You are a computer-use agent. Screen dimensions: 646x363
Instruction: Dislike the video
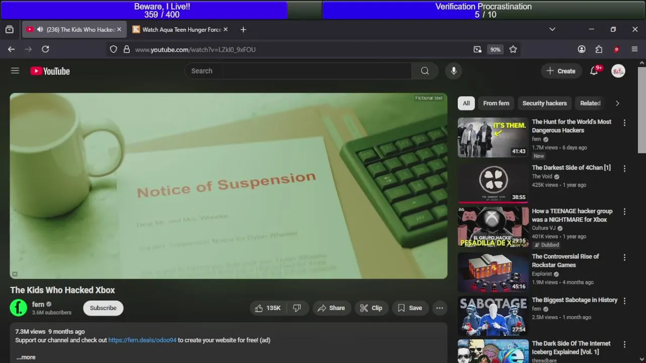point(297,308)
